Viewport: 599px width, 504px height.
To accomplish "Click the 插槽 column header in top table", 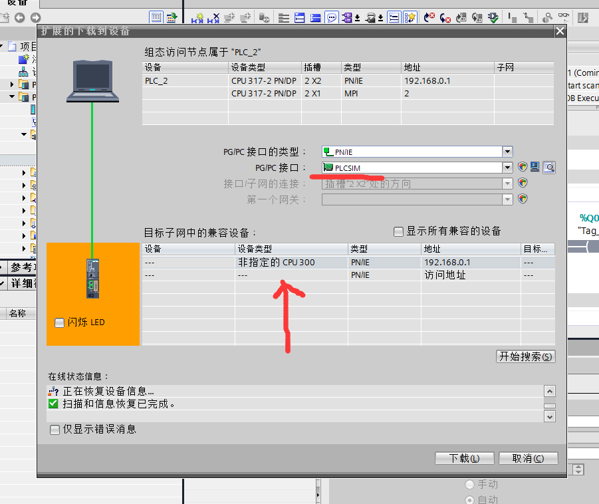I will [x=321, y=68].
